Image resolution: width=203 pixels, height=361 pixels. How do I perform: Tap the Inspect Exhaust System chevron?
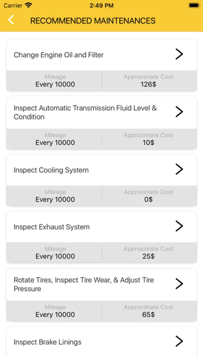pyautogui.click(x=179, y=226)
